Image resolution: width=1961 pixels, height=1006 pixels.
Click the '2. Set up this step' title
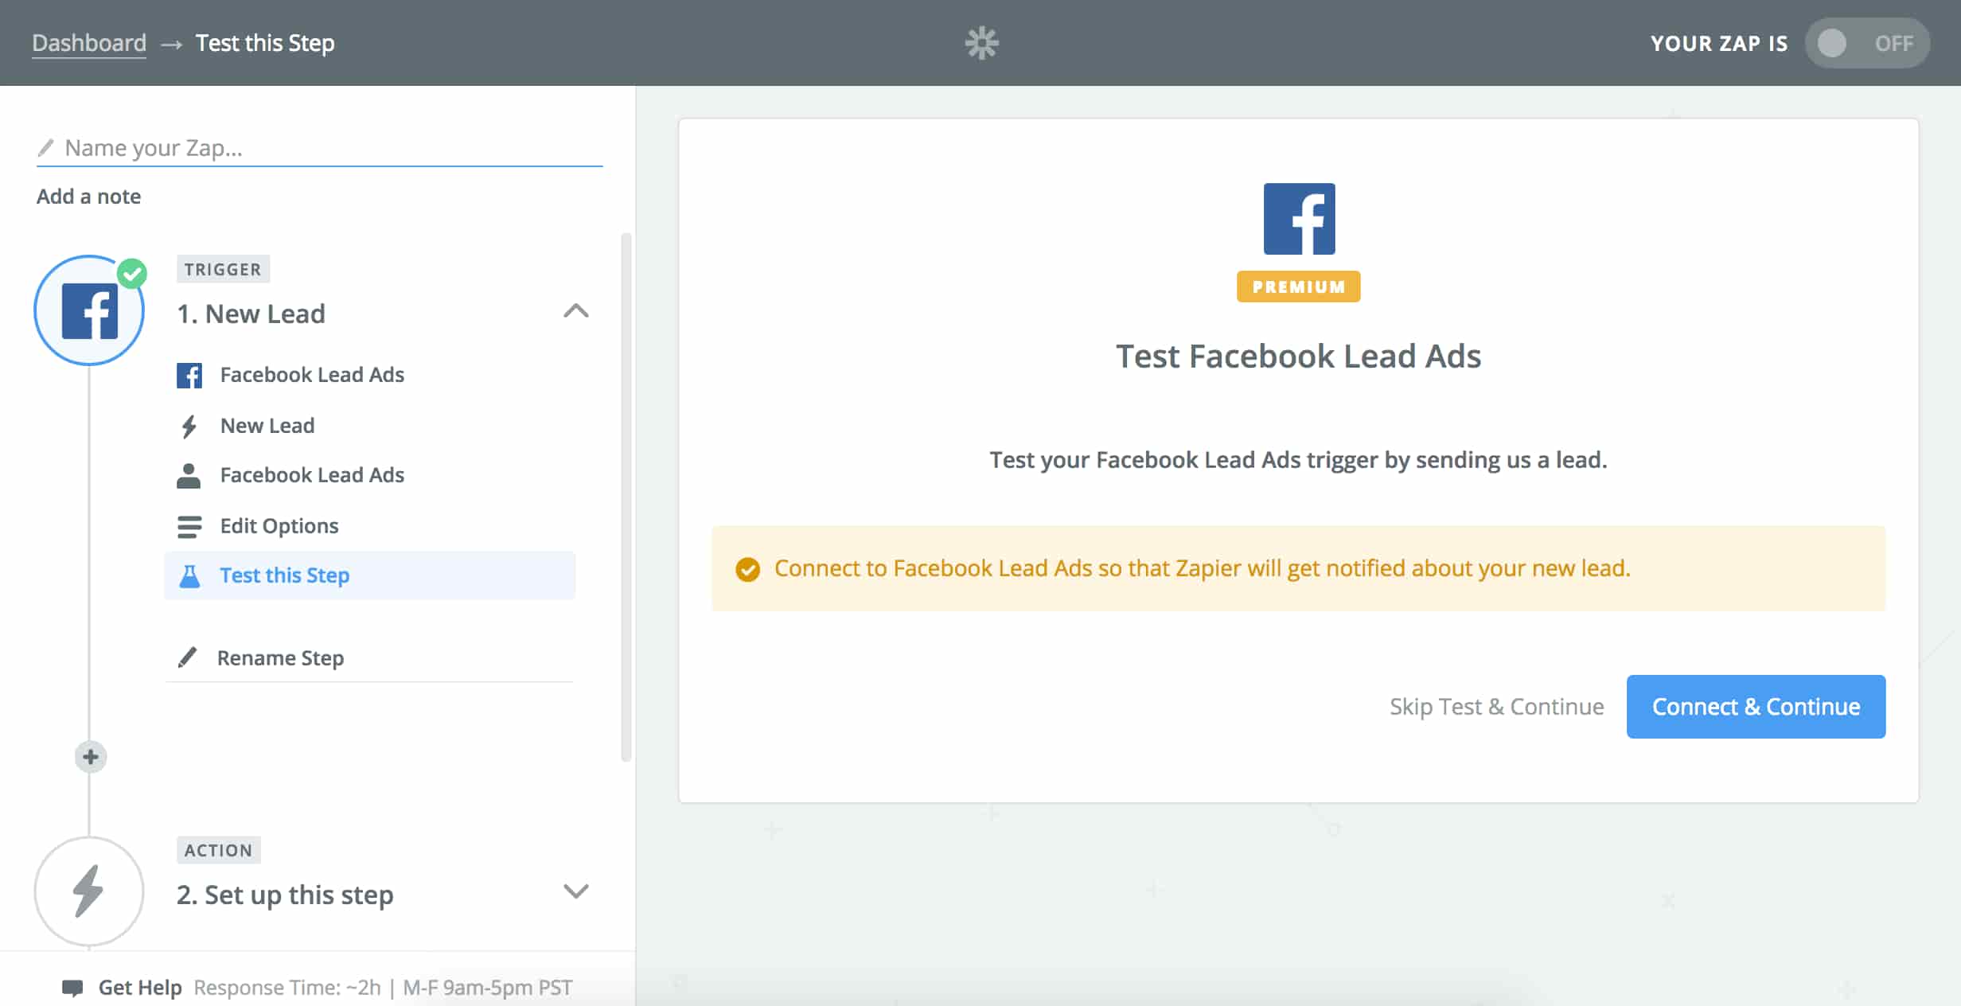tap(285, 895)
